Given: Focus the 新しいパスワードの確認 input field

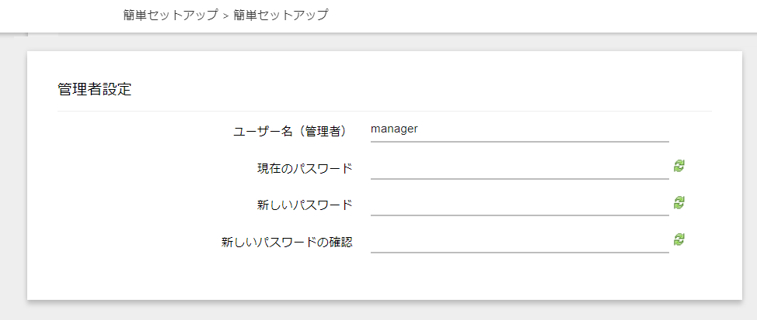Looking at the screenshot, I should pos(519,241).
